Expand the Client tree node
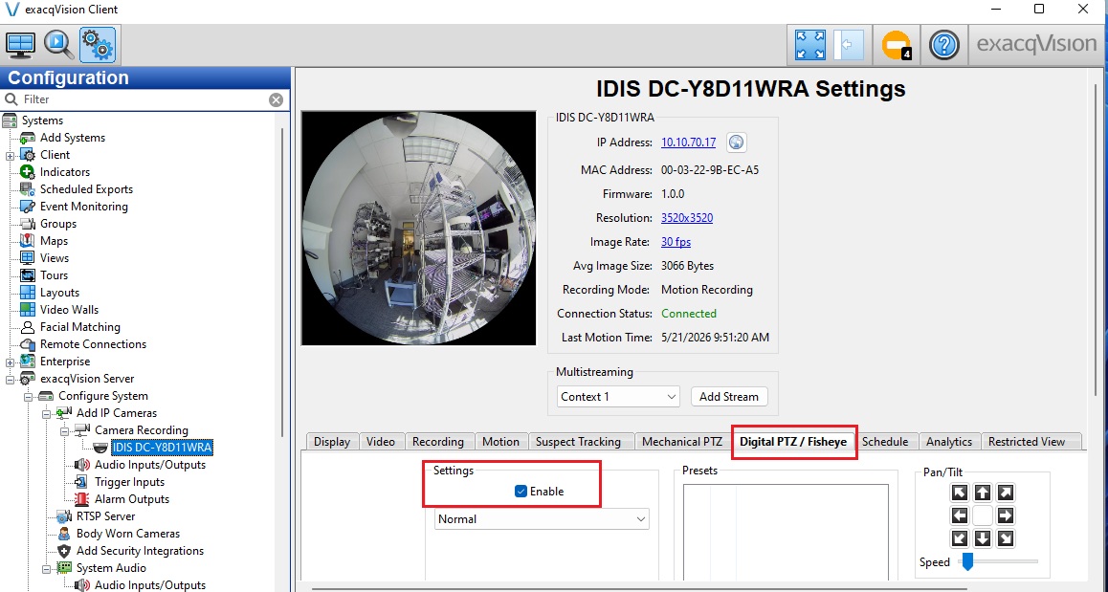 pos(10,156)
